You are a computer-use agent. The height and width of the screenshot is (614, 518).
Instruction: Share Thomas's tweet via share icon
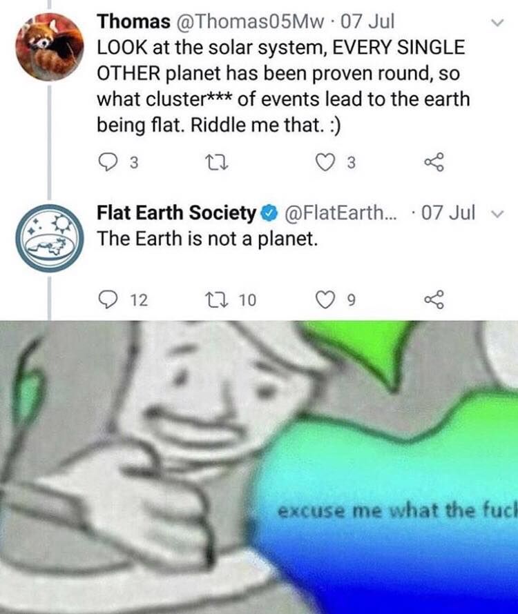pyautogui.click(x=434, y=162)
